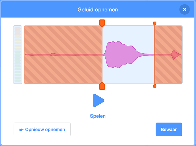Viewport: 196px width, 146px height.
Task: Click the small waveform bump at far right
Action: [175, 55]
